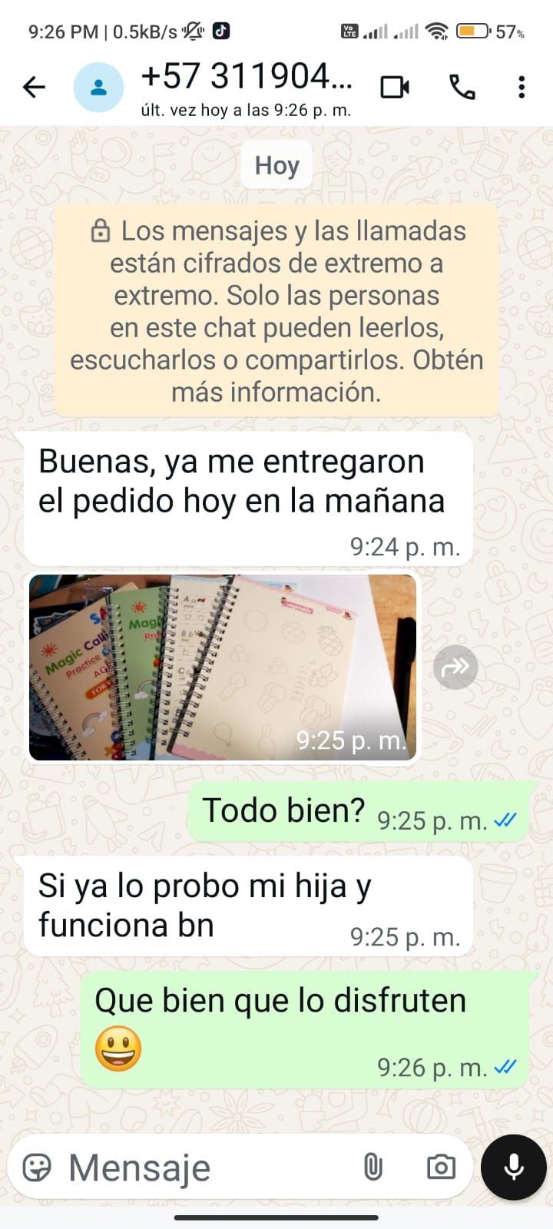Open the contact profile avatar
The height and width of the screenshot is (1229, 553).
(98, 88)
